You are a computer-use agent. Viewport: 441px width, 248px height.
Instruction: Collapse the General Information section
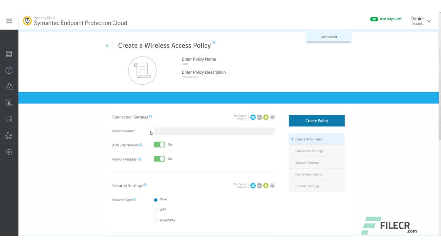point(292,139)
